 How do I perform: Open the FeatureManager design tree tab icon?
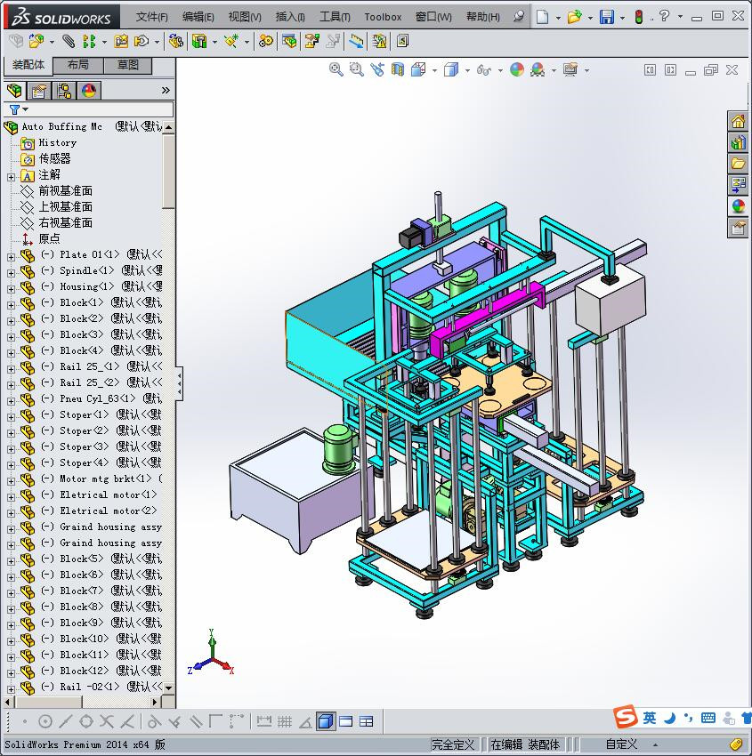pos(14,90)
